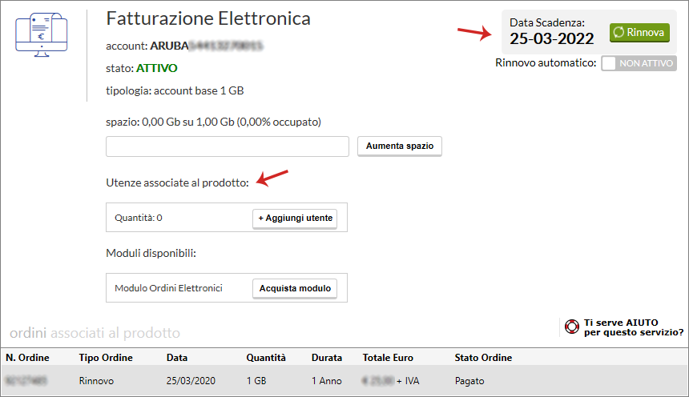Click the Data column header
The width and height of the screenshot is (689, 397).
pyautogui.click(x=177, y=358)
